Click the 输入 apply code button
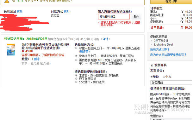193x120 pixels. tap(136, 17)
